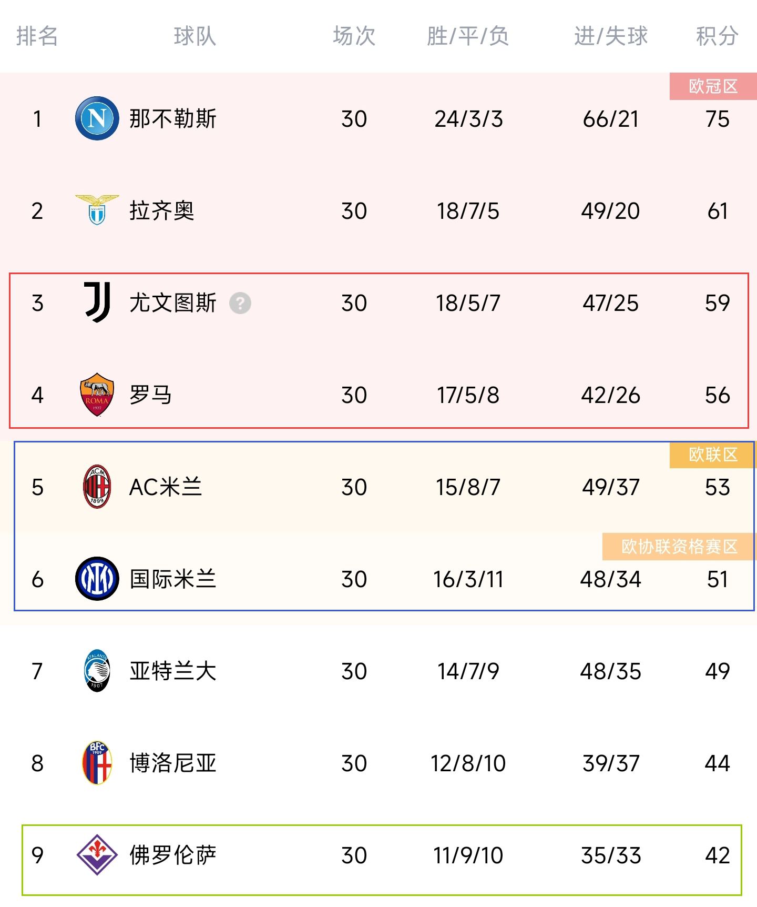Click the Atalanta club crest
The image size is (757, 907).
pos(97,671)
